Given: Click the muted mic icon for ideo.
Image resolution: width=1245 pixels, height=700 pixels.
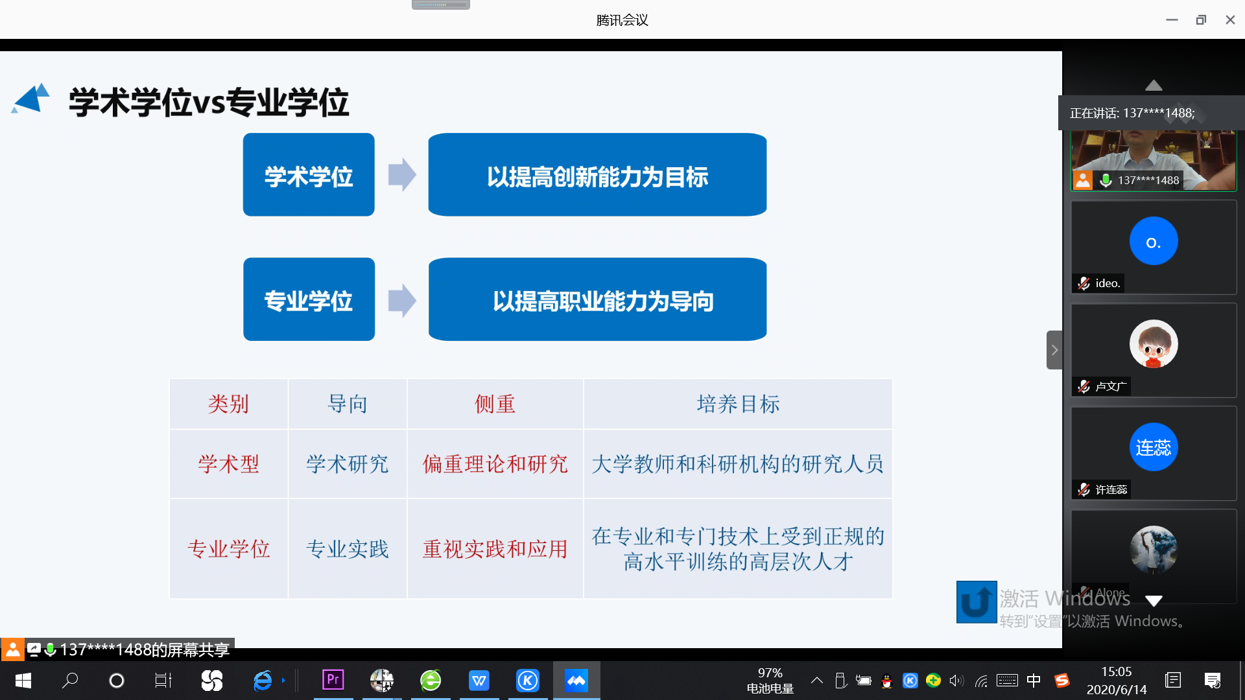Looking at the screenshot, I should 1084,283.
